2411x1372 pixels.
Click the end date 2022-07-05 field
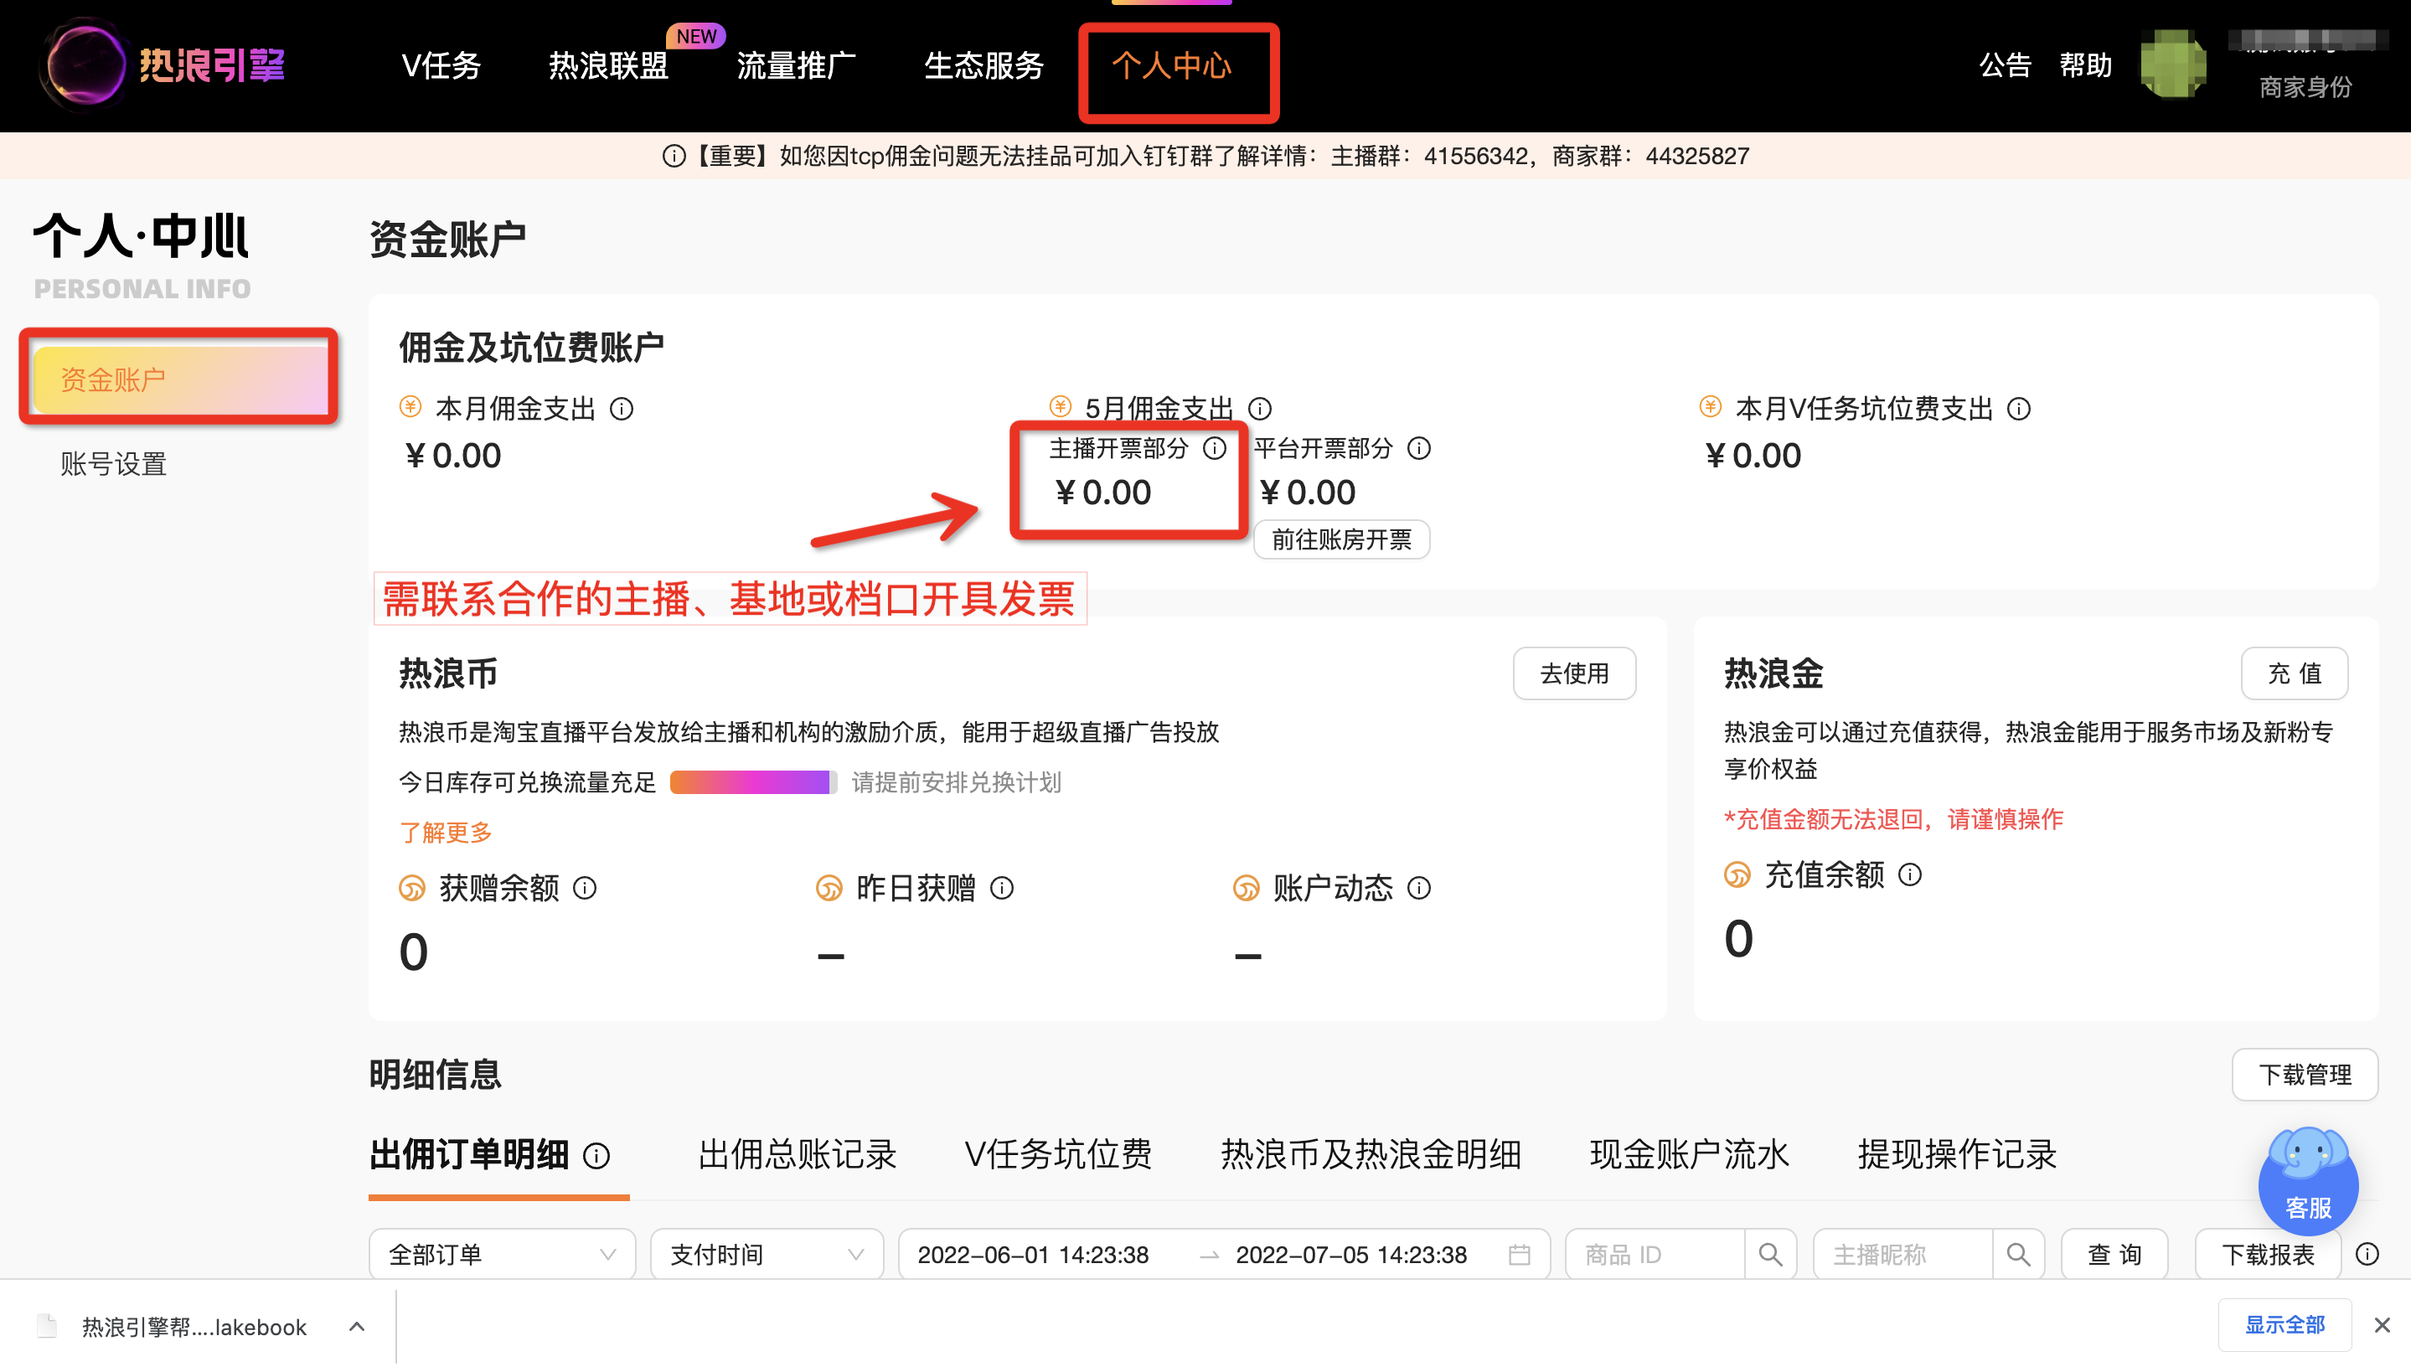click(1352, 1254)
